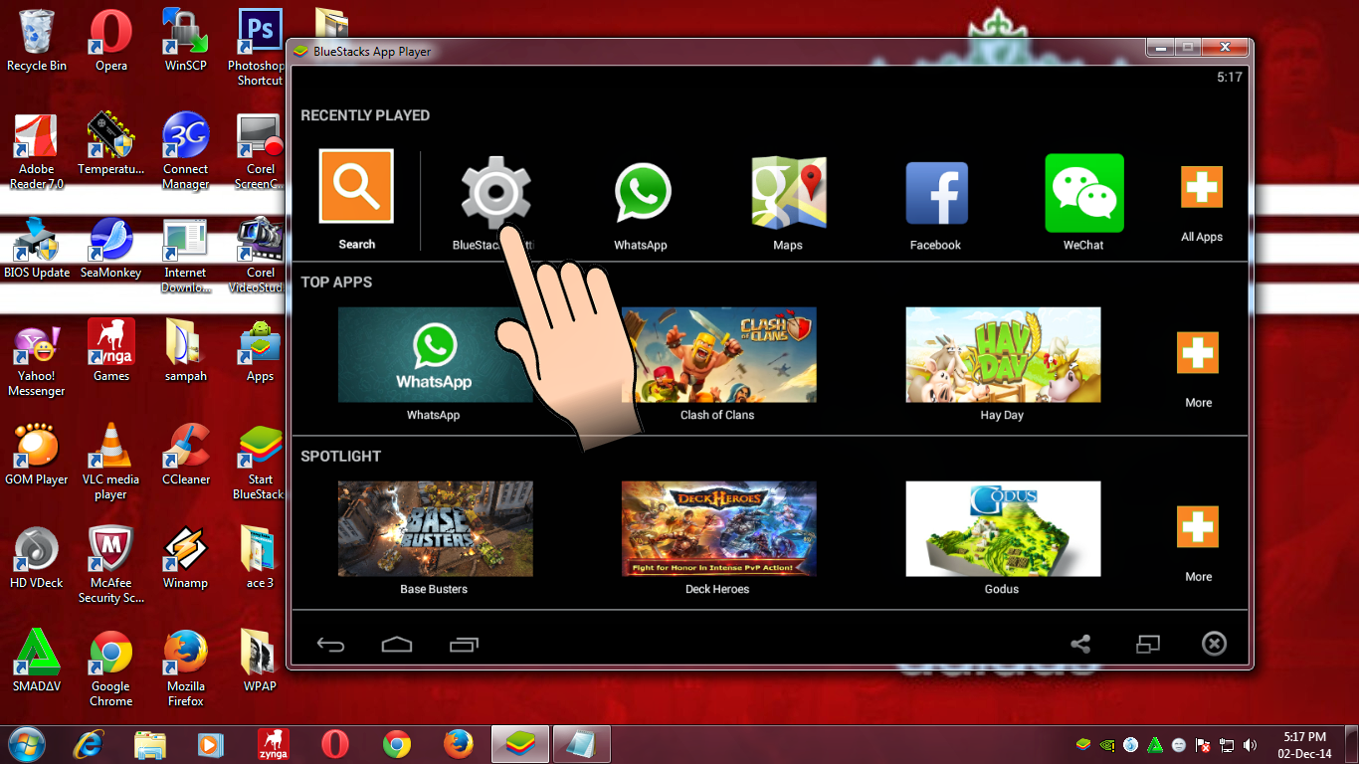Launch WhatsApp from Recently Played
The width and height of the screenshot is (1359, 764).
click(641, 193)
